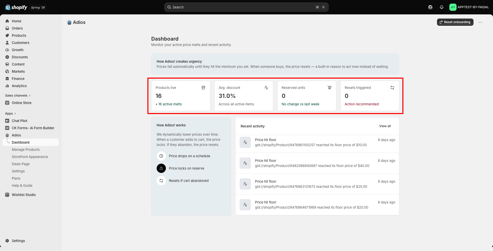Screen dimensions: 493x251
Task: Click the Shopify logo
Action: [x=16, y=7]
